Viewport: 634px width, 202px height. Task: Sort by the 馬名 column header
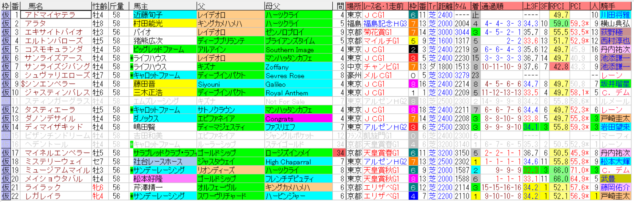tap(36, 6)
